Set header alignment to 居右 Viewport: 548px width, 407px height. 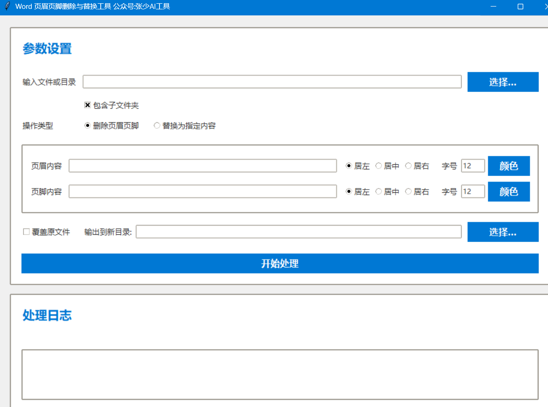click(408, 166)
